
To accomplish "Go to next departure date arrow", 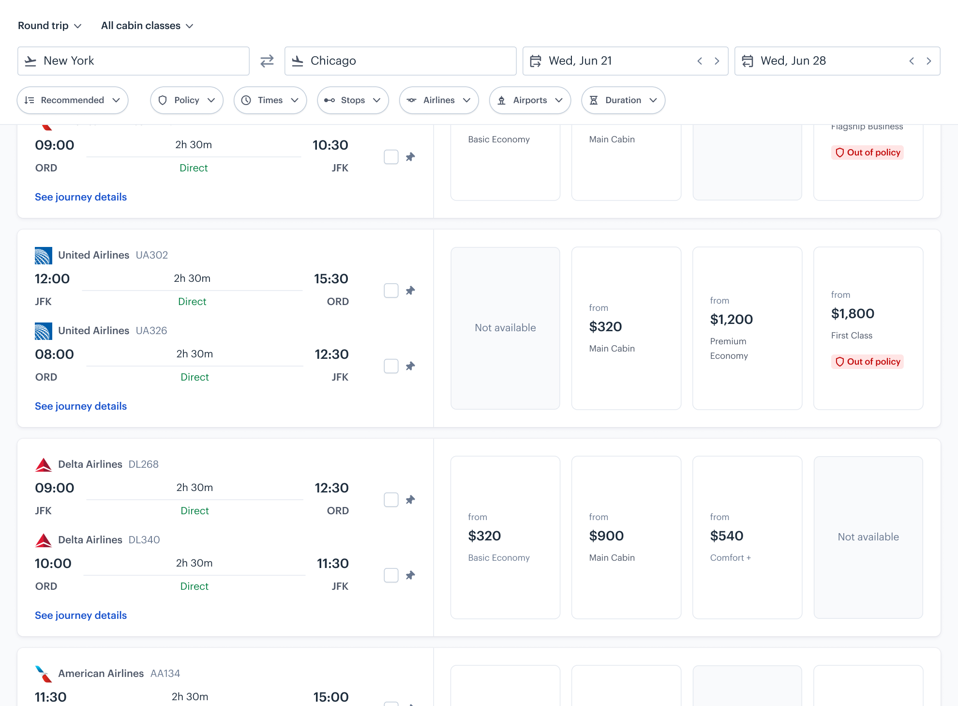I will tap(717, 61).
